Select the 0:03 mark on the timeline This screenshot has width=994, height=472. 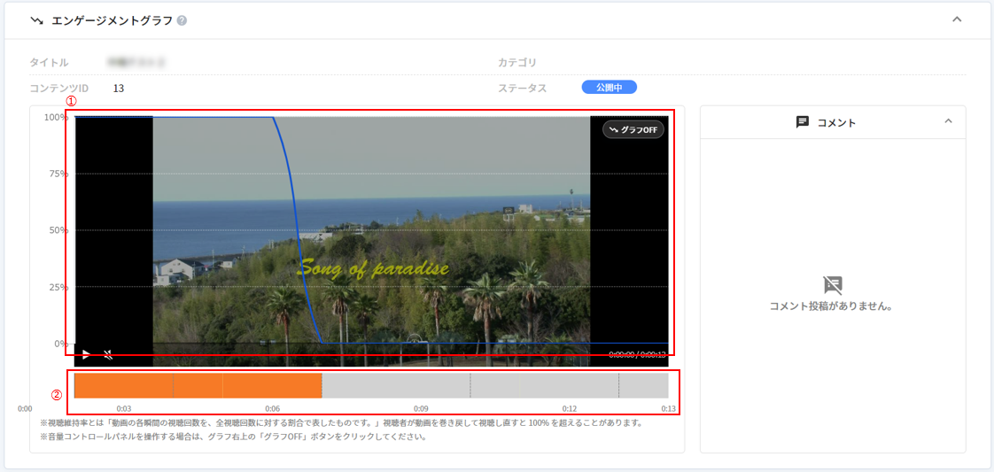click(x=124, y=408)
